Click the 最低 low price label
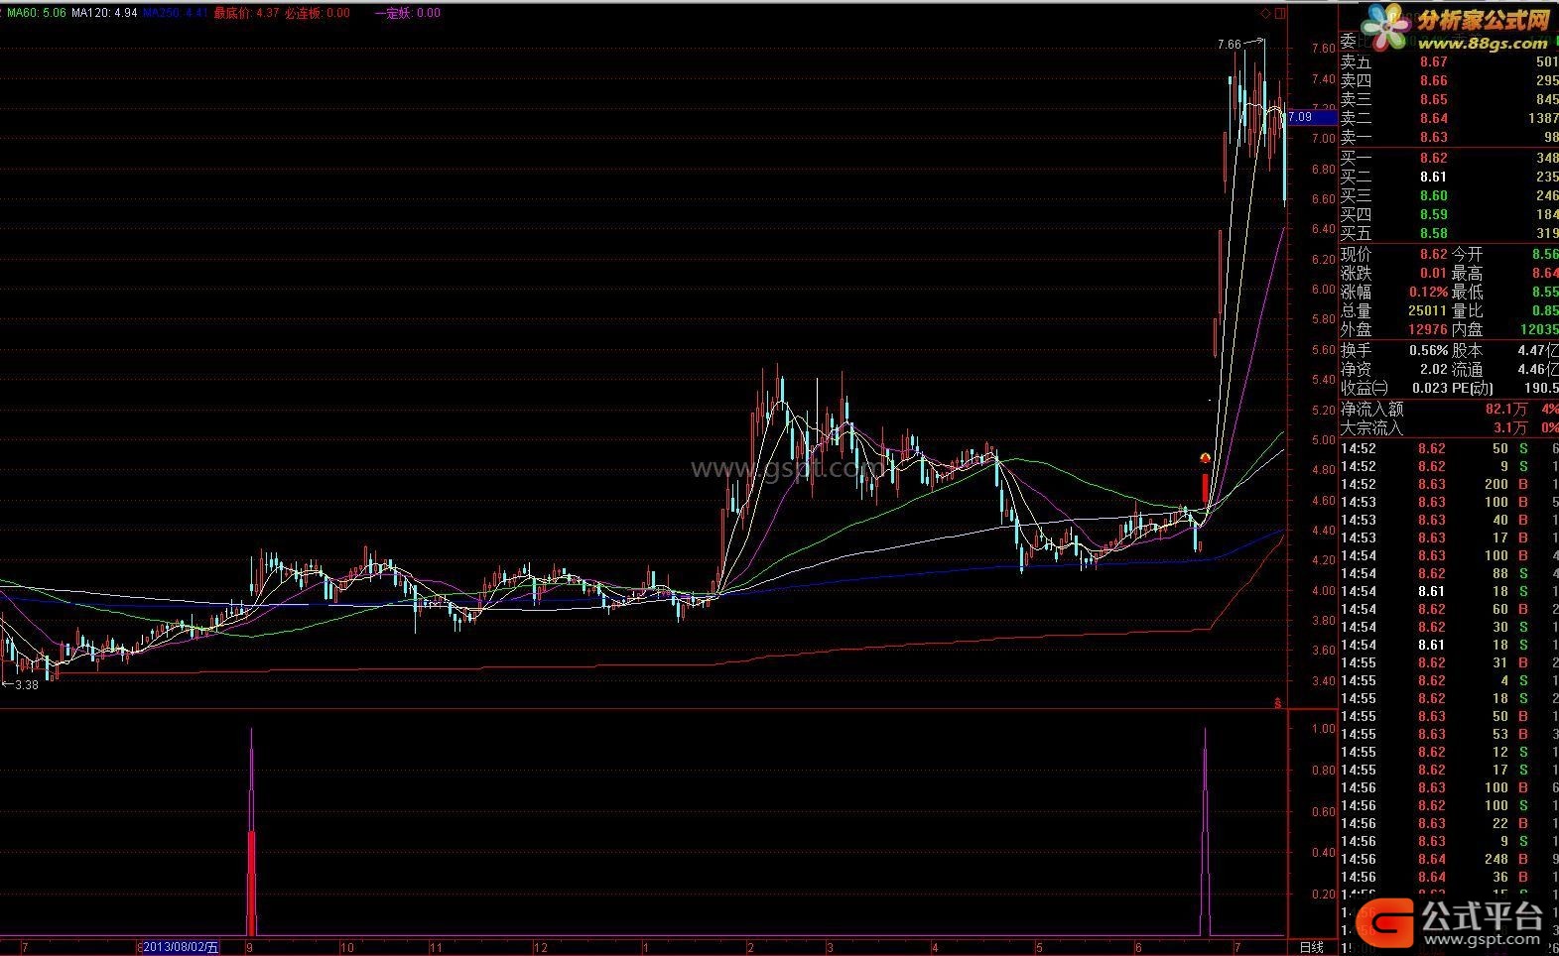Image resolution: width=1559 pixels, height=956 pixels. [1467, 292]
